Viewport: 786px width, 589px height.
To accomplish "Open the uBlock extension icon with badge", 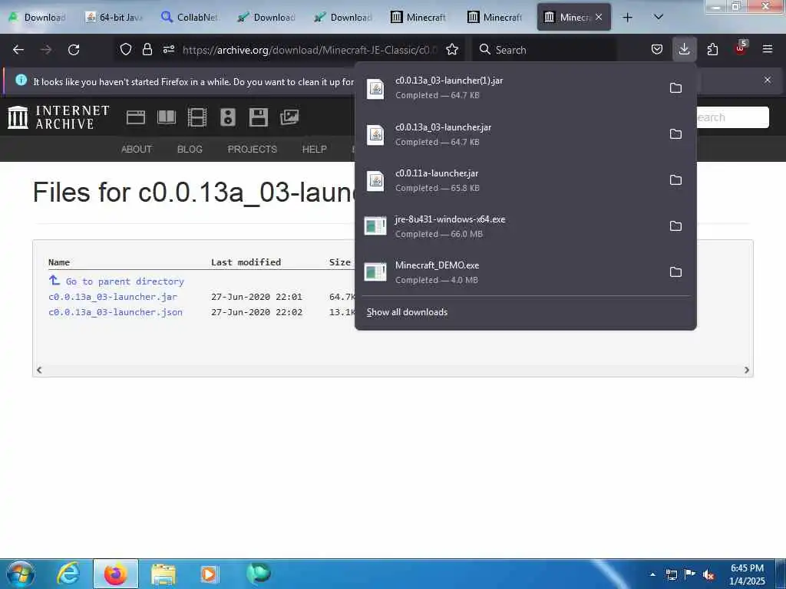I will pos(741,48).
